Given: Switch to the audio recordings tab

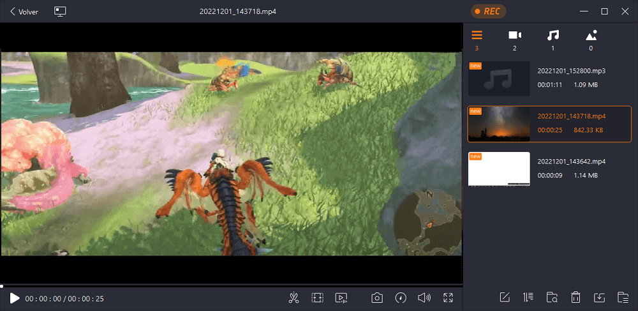Looking at the screenshot, I should (553, 40).
